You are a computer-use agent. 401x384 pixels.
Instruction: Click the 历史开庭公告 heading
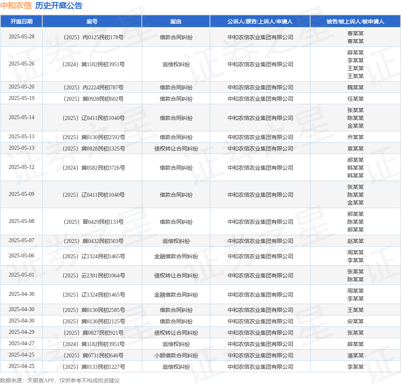point(59,5)
